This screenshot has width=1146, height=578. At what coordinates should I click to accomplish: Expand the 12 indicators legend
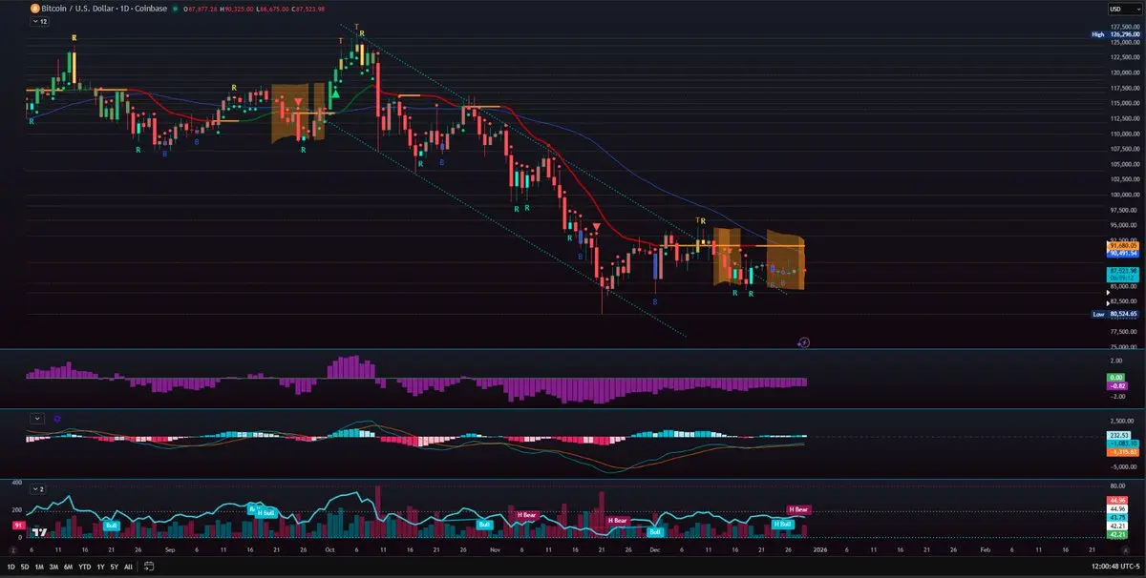pyautogui.click(x=38, y=21)
